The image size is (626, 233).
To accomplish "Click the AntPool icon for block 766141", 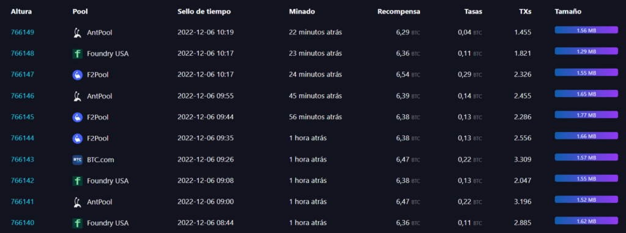I will (78, 202).
